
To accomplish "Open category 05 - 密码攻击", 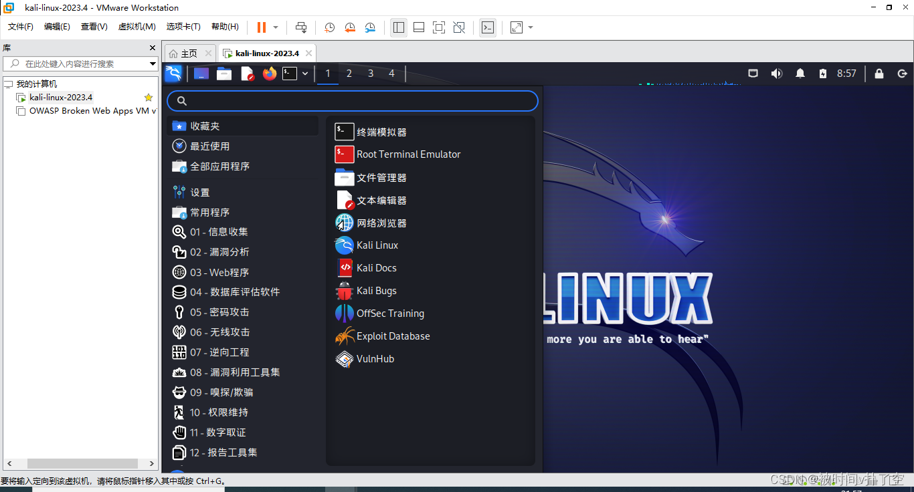I will 244,312.
